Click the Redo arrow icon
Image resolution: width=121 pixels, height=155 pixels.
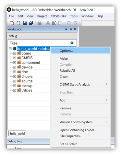pos(75,23)
